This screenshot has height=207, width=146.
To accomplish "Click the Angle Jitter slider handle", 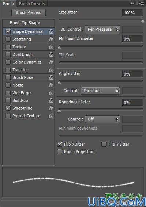I will coord(59,83).
